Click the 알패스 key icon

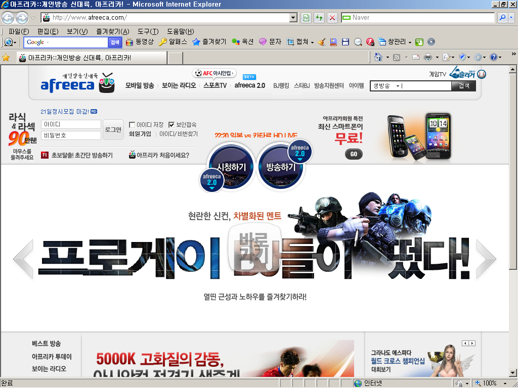tap(162, 42)
